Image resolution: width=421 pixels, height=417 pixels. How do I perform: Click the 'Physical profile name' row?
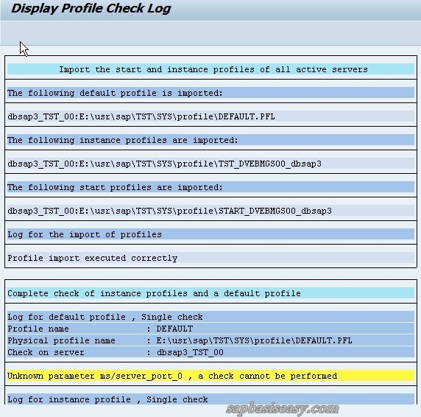click(210, 340)
